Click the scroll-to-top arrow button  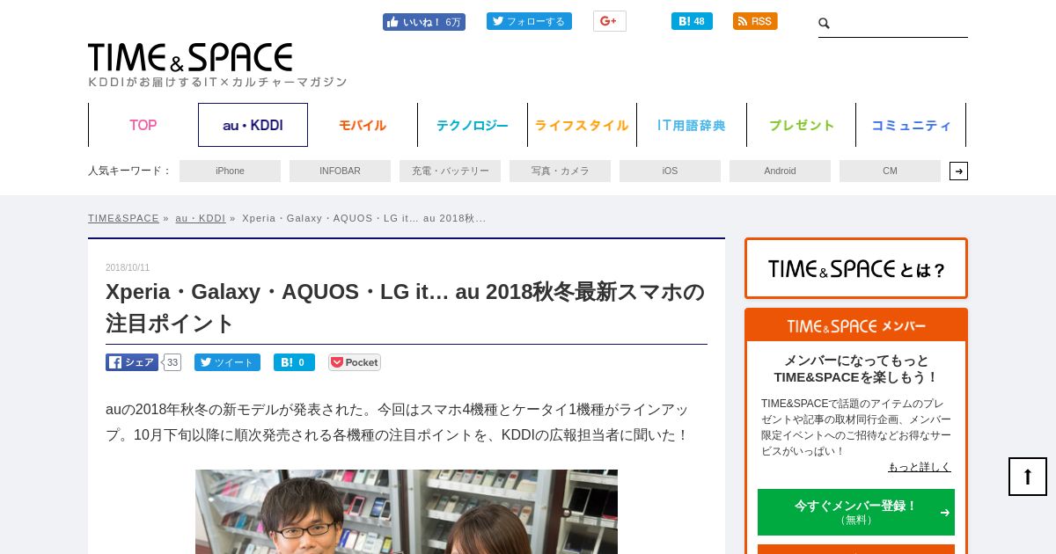tap(1028, 477)
